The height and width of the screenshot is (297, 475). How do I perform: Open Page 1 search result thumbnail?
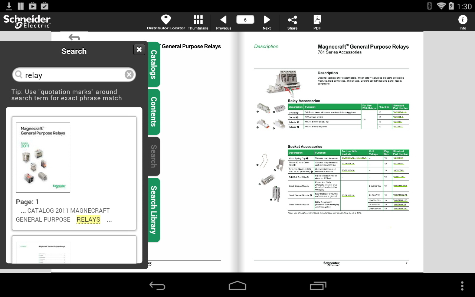(43, 157)
